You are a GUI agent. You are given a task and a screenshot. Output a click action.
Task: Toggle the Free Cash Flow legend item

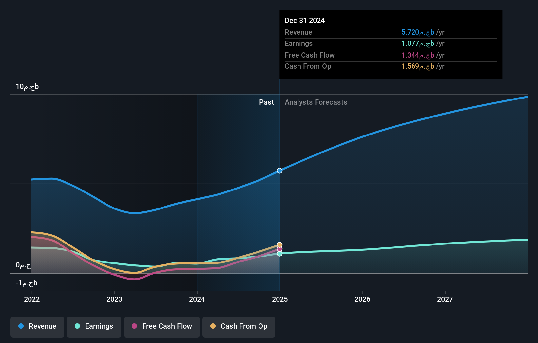coord(162,327)
